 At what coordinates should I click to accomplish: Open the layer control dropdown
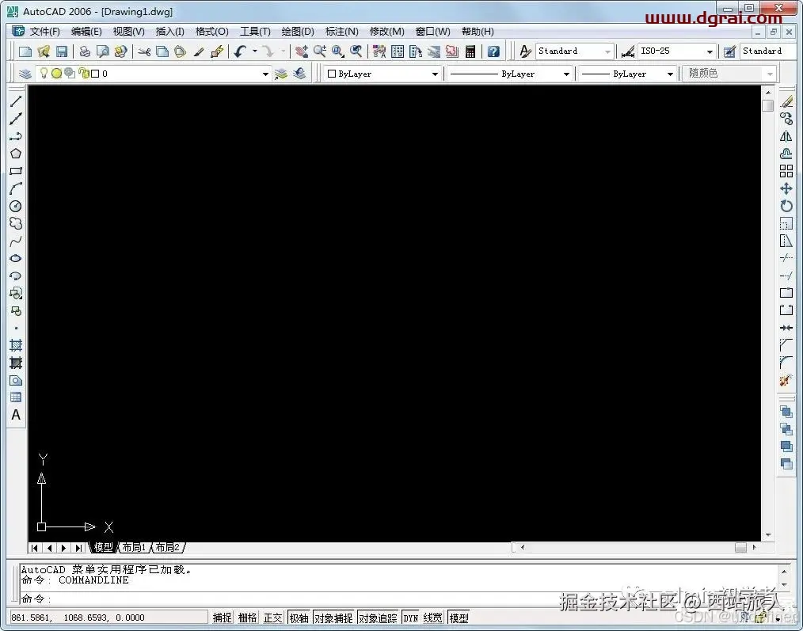tap(265, 73)
